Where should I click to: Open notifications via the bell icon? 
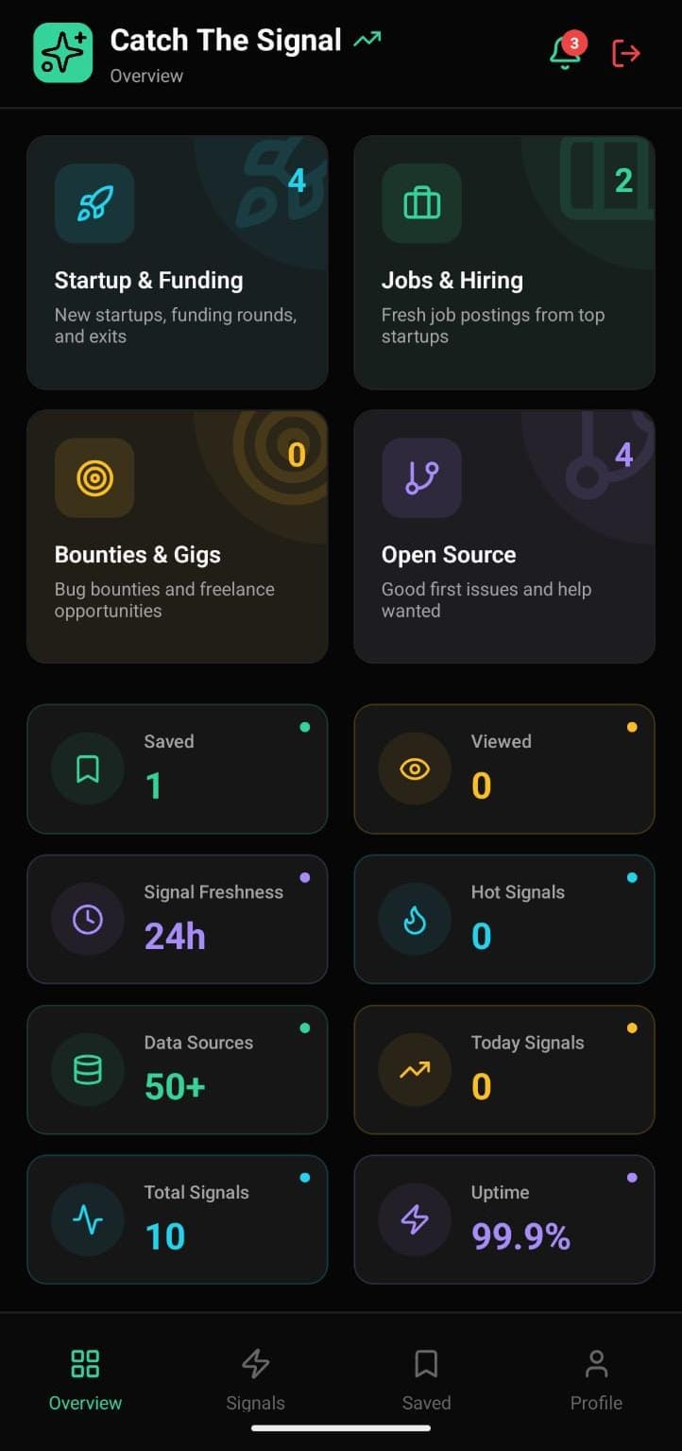[x=564, y=53]
